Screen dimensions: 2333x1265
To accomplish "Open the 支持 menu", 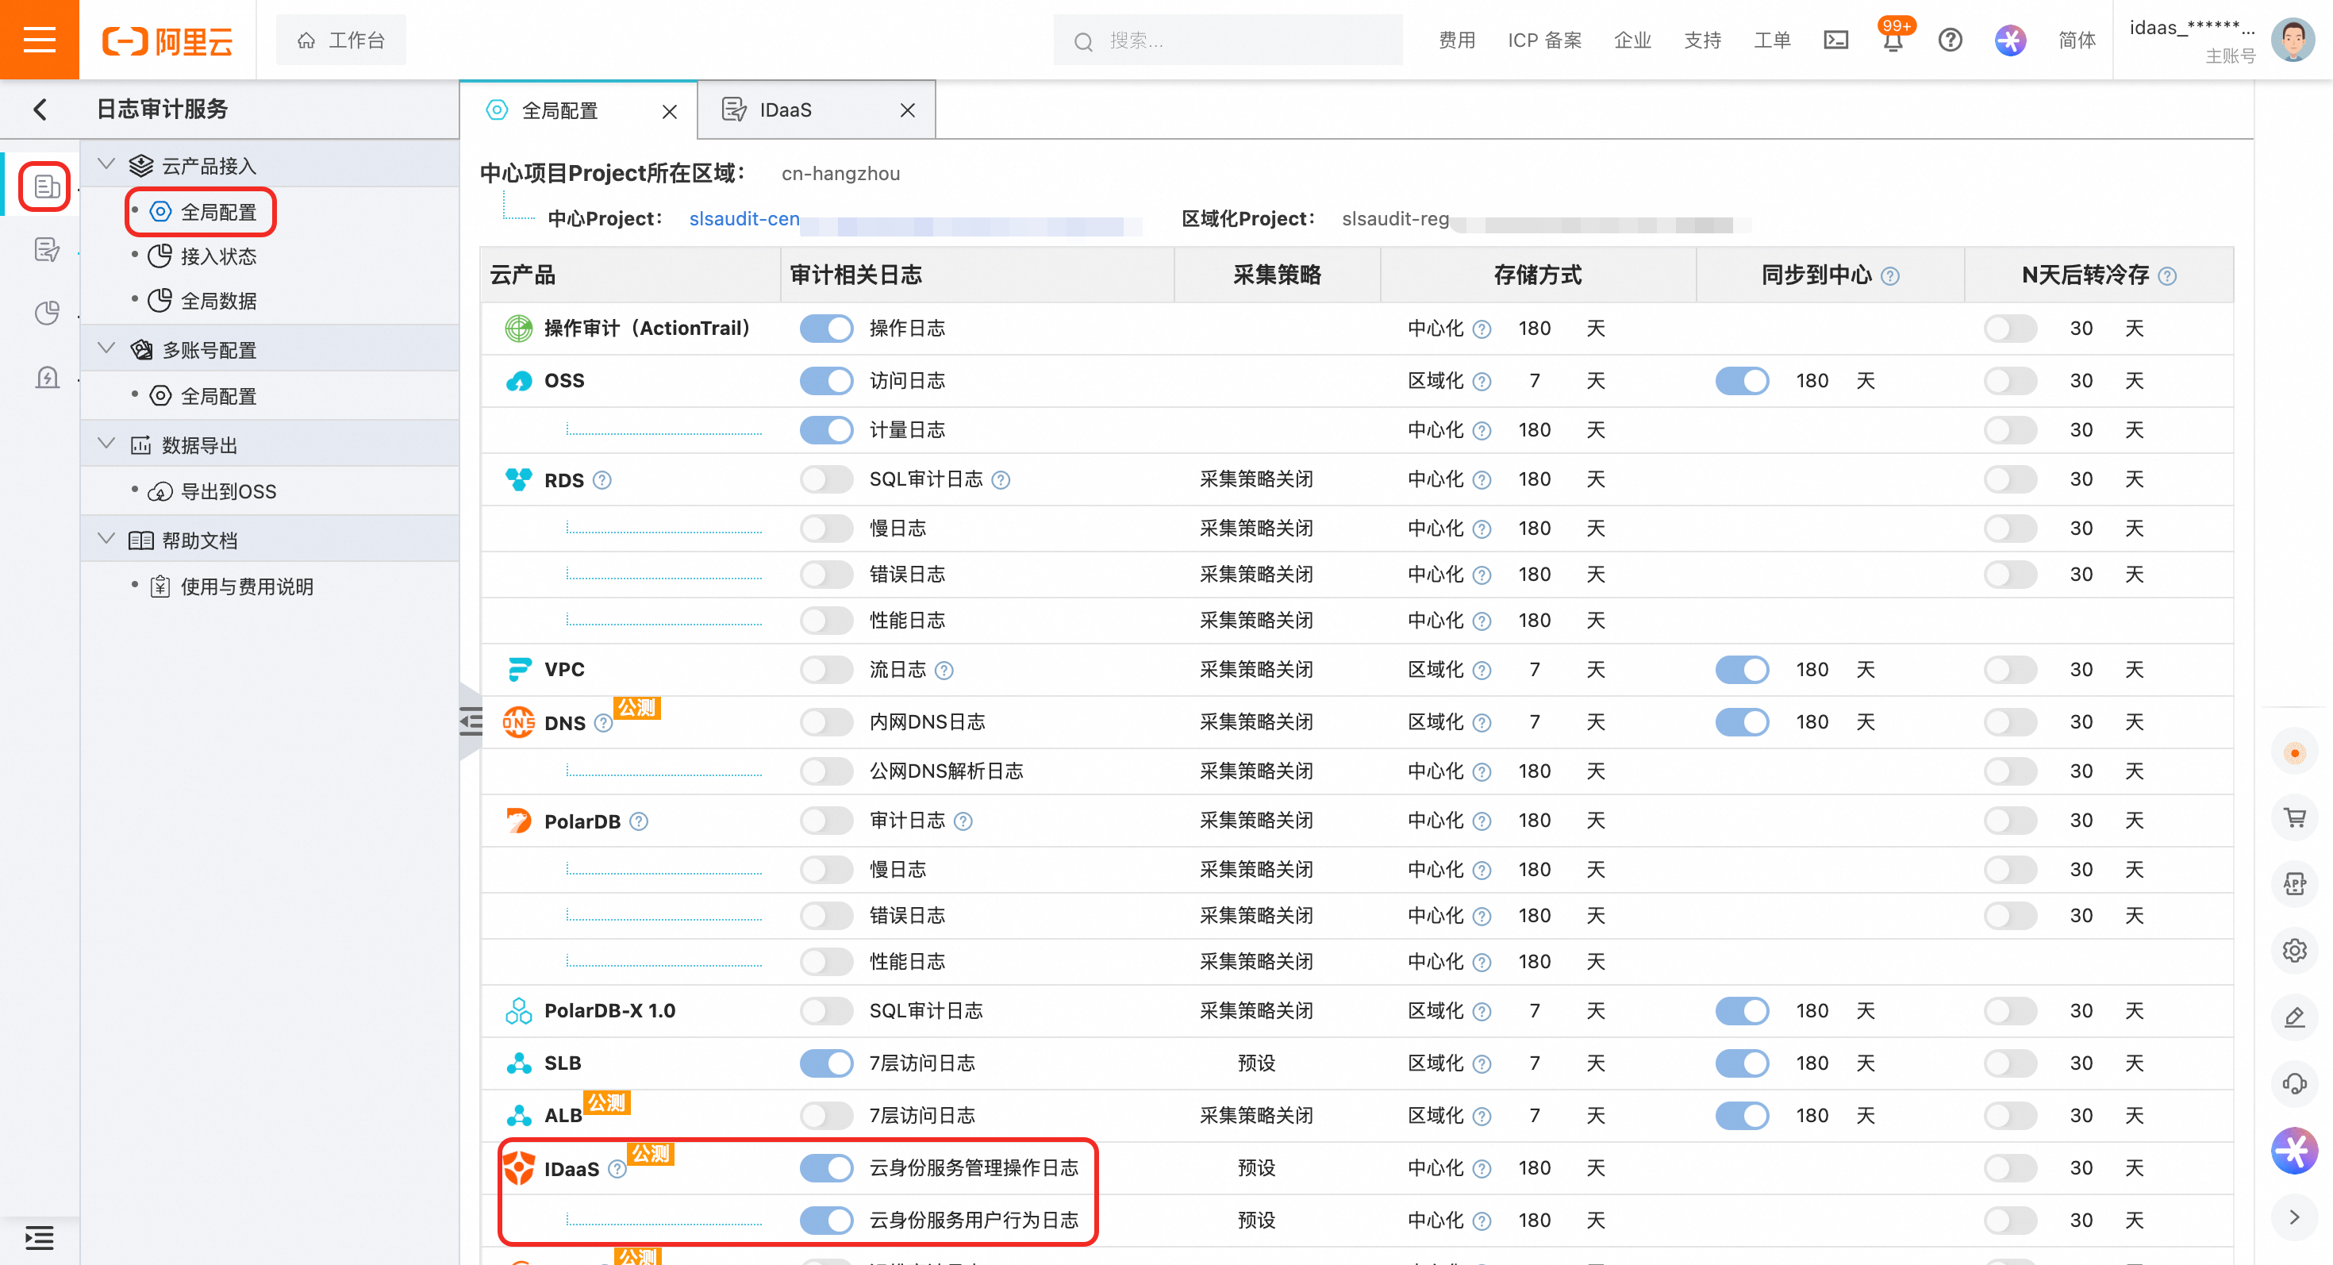I will (x=1702, y=40).
